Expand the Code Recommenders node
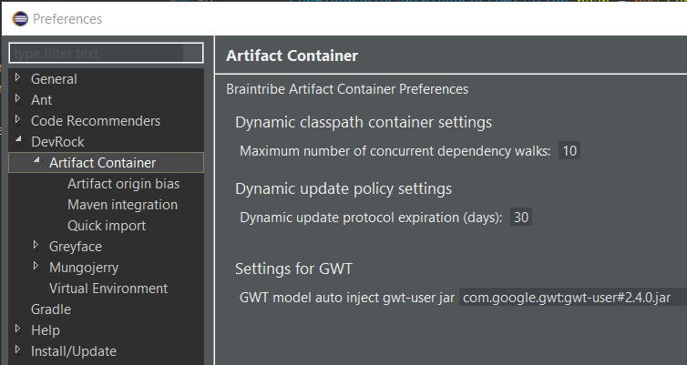This screenshot has height=365, width=687. (17, 120)
